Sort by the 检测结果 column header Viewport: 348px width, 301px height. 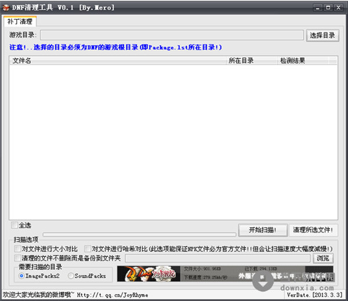[x=303, y=60]
